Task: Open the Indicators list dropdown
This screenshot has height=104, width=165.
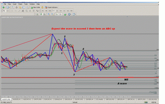Action: 65,14
